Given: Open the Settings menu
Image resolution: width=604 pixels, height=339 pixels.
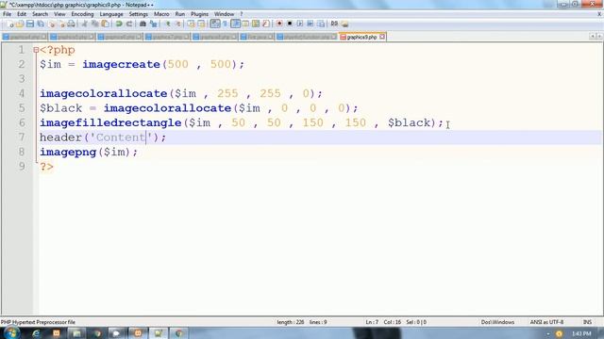Looking at the screenshot, I should coord(139,14).
